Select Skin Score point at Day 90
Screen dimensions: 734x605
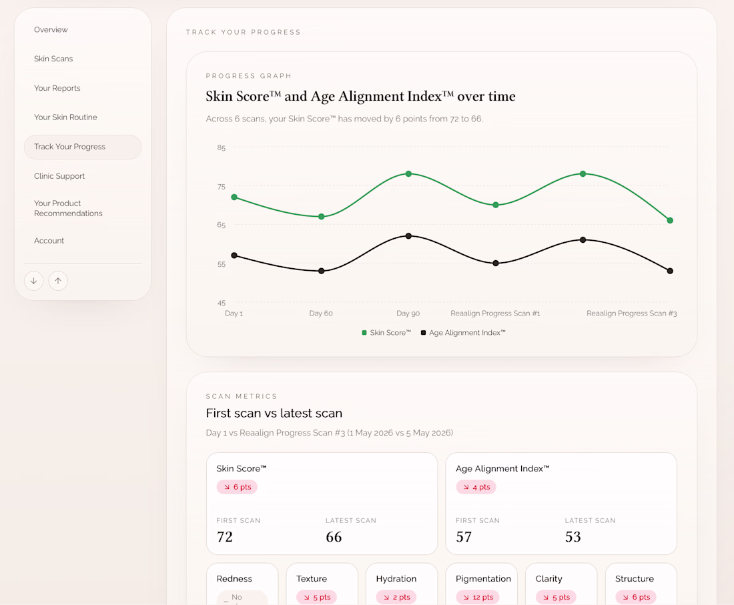tap(408, 173)
